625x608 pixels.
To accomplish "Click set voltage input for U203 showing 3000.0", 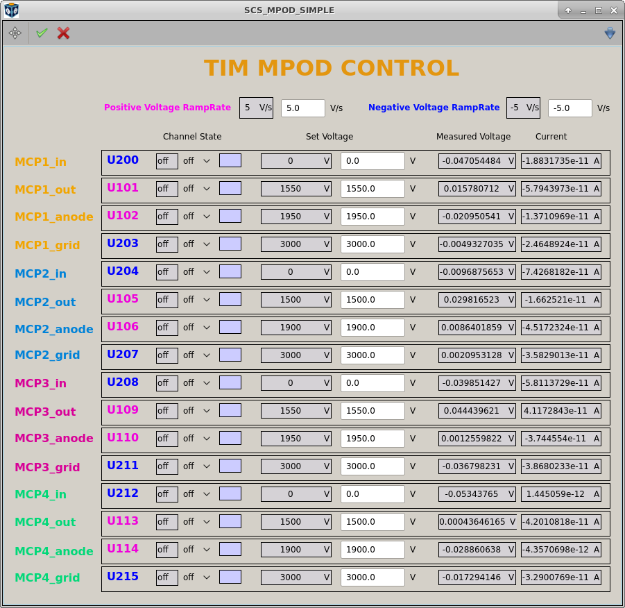I will pyautogui.click(x=373, y=244).
